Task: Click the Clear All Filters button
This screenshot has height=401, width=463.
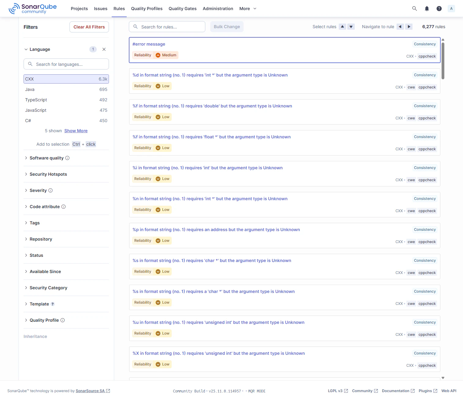Action: (89, 27)
